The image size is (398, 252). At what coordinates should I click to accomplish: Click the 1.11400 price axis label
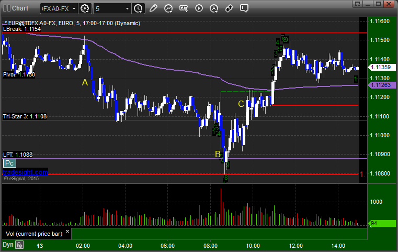point(380,59)
